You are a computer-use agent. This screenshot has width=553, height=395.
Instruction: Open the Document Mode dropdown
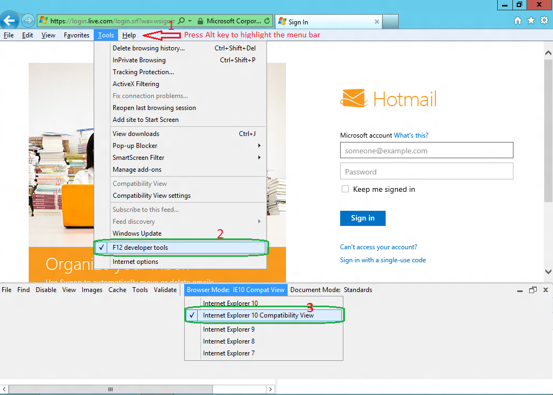tap(331, 290)
